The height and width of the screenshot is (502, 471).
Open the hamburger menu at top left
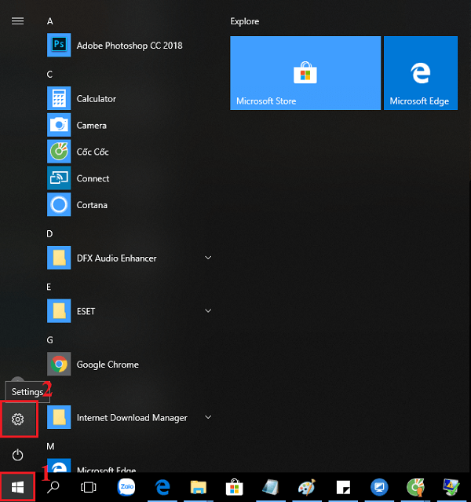point(17,21)
